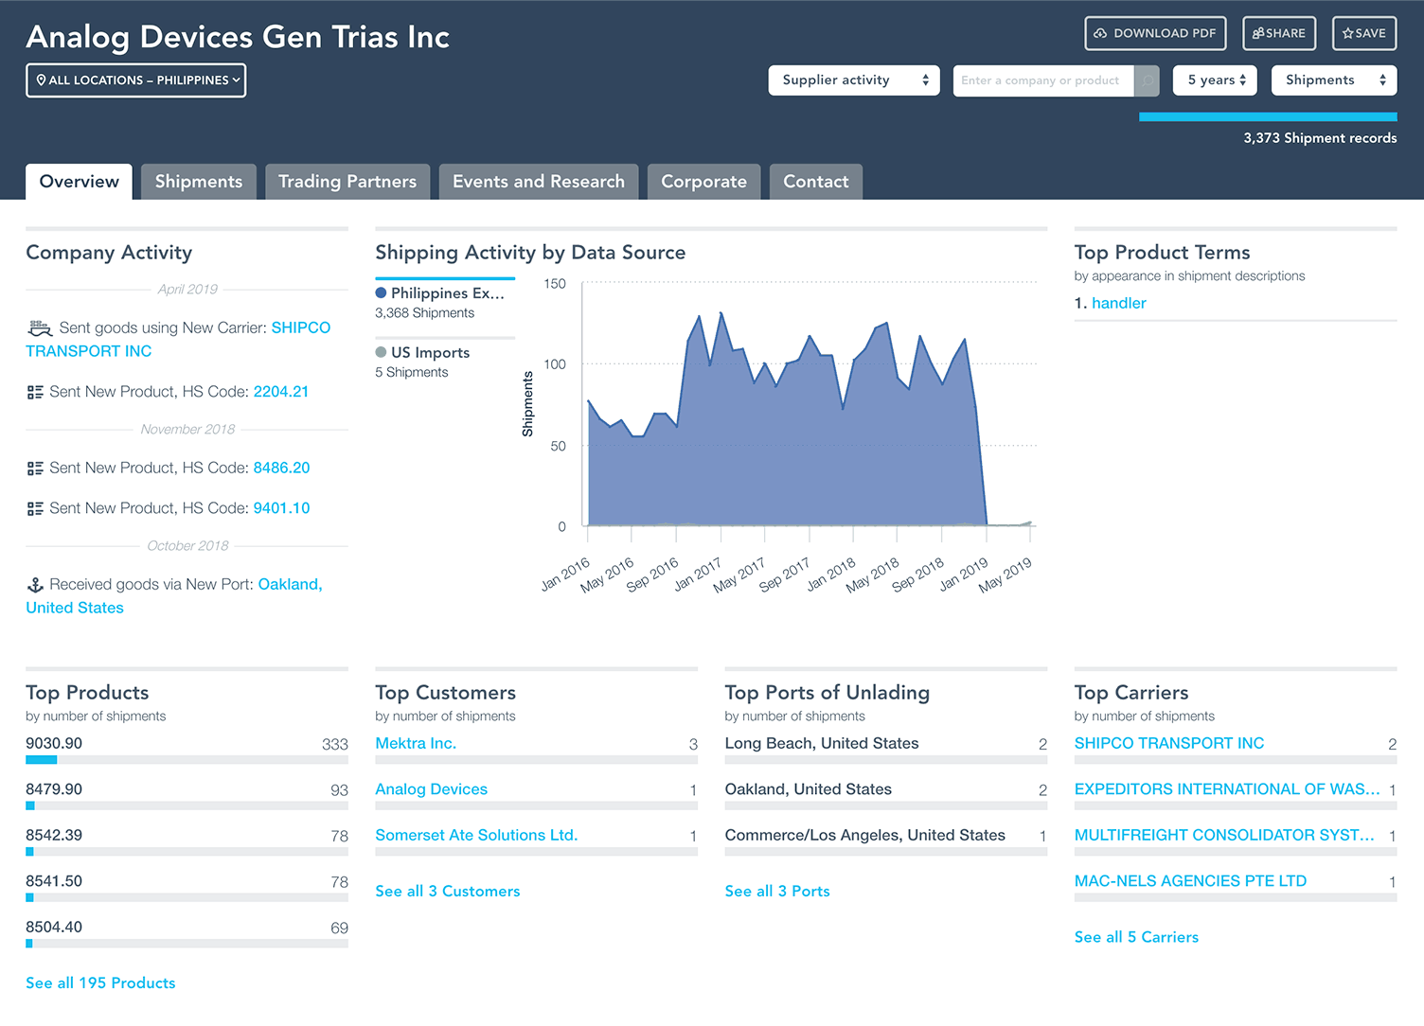
Task: Click list icon beside HS Code 8486.20
Action: click(x=35, y=469)
